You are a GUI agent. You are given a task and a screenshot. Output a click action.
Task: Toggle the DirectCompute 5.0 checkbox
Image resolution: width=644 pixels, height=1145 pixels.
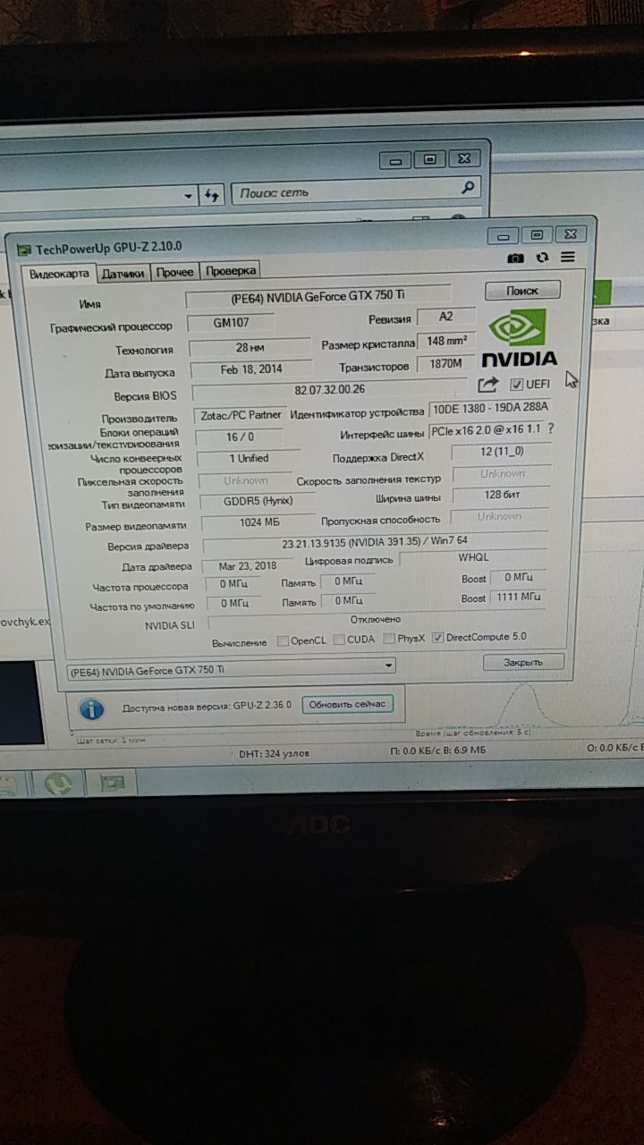coord(437,637)
